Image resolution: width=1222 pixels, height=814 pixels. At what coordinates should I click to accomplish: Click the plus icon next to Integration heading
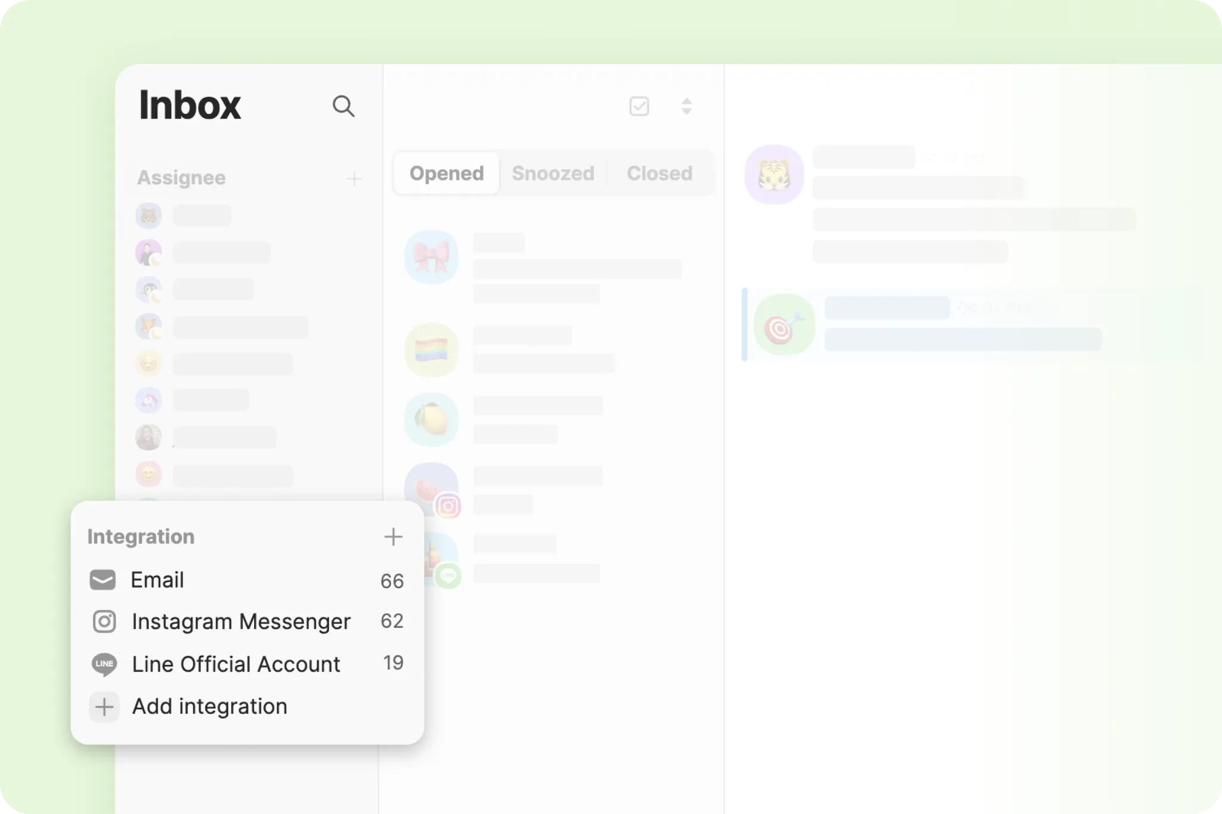click(x=393, y=537)
